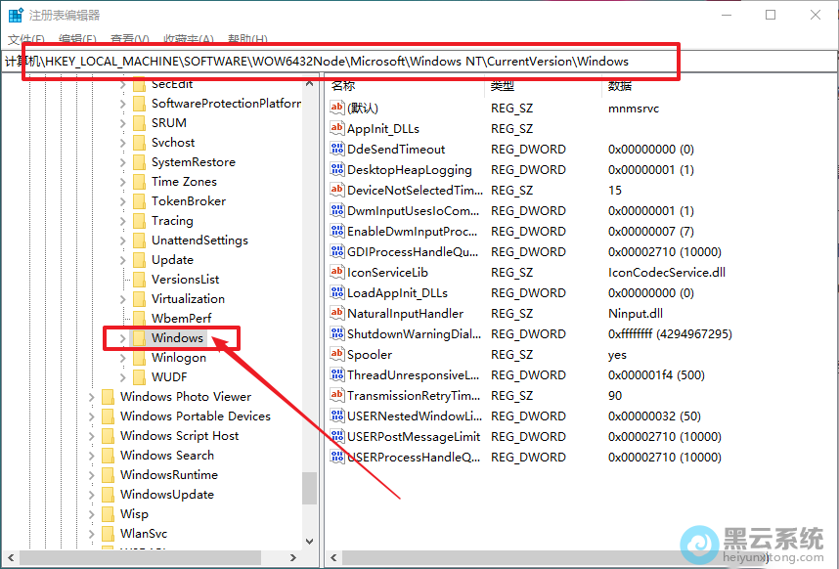This screenshot has width=839, height=569.
Task: Click the tree pane vertical scrollbar thumb
Action: pos(309,487)
